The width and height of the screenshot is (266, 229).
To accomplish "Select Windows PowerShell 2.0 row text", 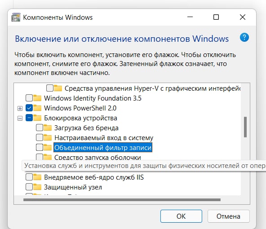I will [x=80, y=108].
